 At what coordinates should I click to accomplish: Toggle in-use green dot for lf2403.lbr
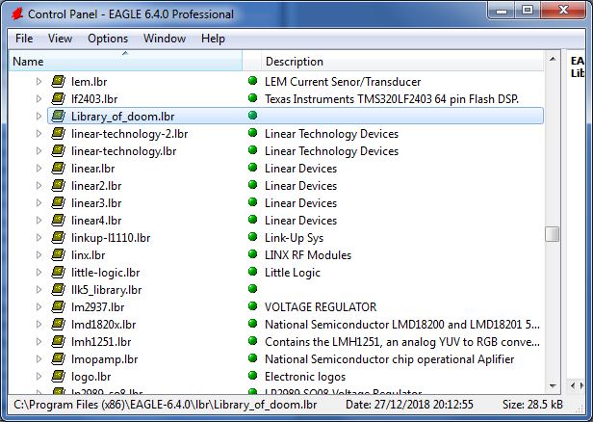click(252, 98)
